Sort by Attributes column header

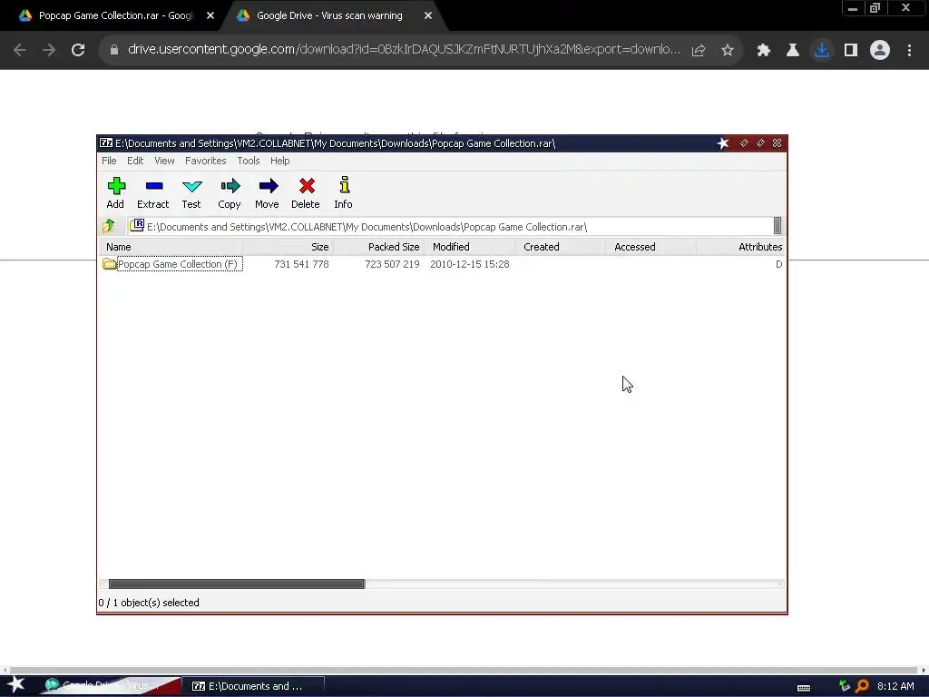tap(740, 247)
